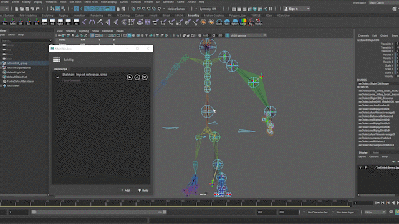
Task: Click the Open scene folder icon
Action: pyautogui.click(x=22, y=9)
